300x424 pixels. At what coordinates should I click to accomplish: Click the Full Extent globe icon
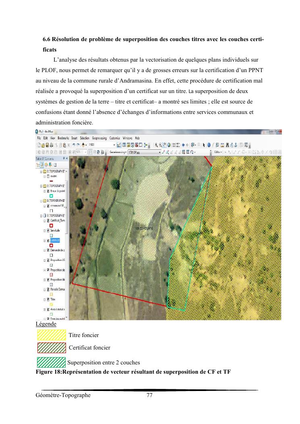tap(170, 145)
